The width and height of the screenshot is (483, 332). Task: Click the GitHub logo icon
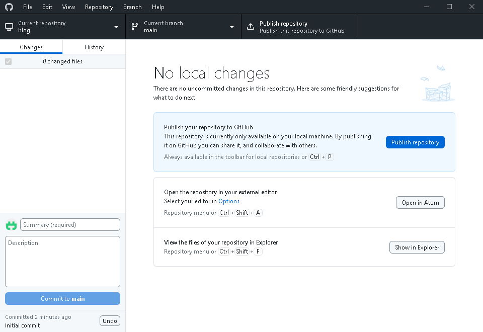10,7
